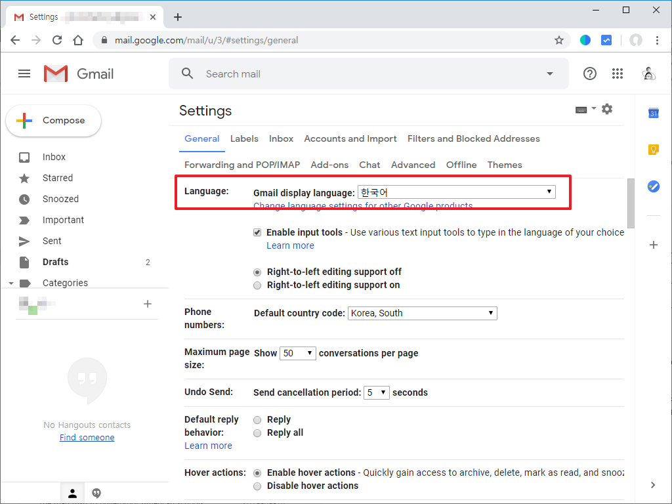The width and height of the screenshot is (672, 504).
Task: Switch to the Labels tab
Action: (x=244, y=139)
